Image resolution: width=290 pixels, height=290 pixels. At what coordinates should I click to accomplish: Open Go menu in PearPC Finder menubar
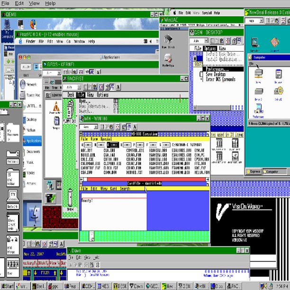[x=68, y=41]
